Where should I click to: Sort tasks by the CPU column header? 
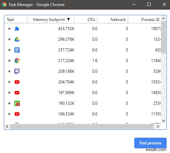tap(91, 20)
